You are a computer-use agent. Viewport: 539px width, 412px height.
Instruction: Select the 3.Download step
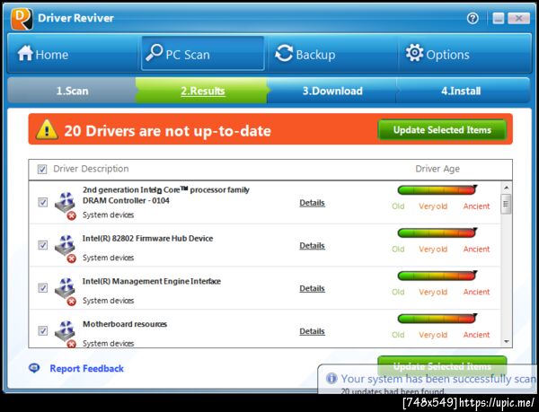[332, 91]
